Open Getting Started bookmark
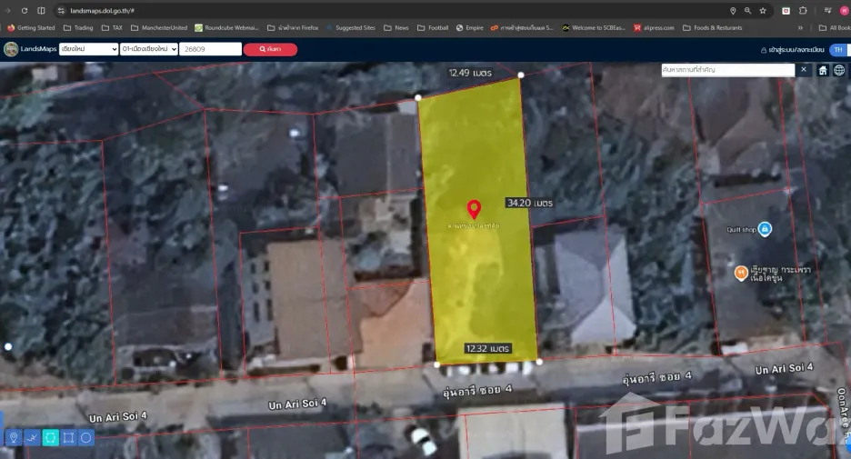Viewport: 851px width, 459px height. (x=32, y=27)
